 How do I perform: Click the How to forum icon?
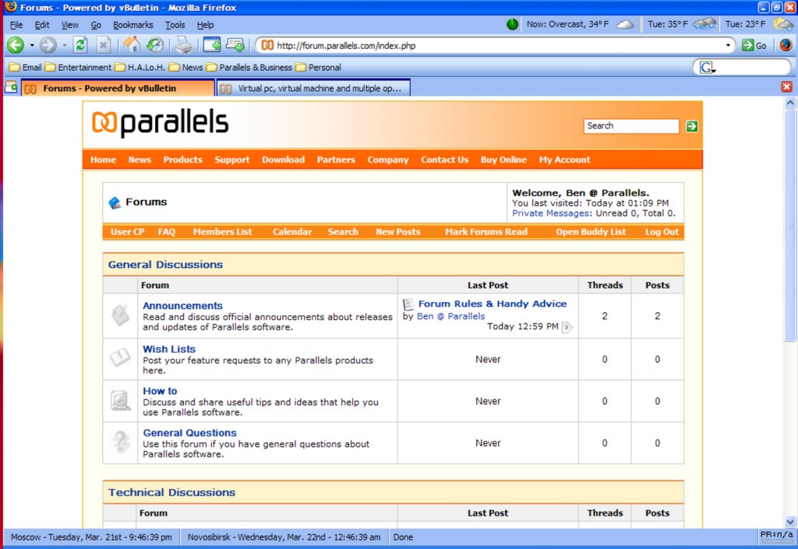(x=121, y=400)
